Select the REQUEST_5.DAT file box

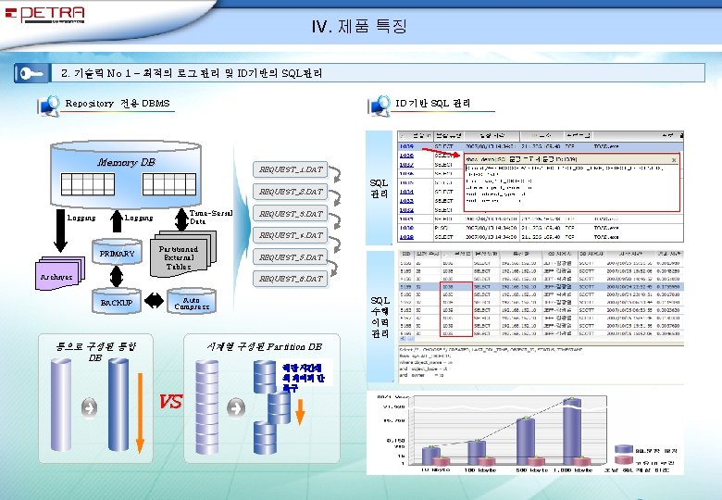pos(290,256)
